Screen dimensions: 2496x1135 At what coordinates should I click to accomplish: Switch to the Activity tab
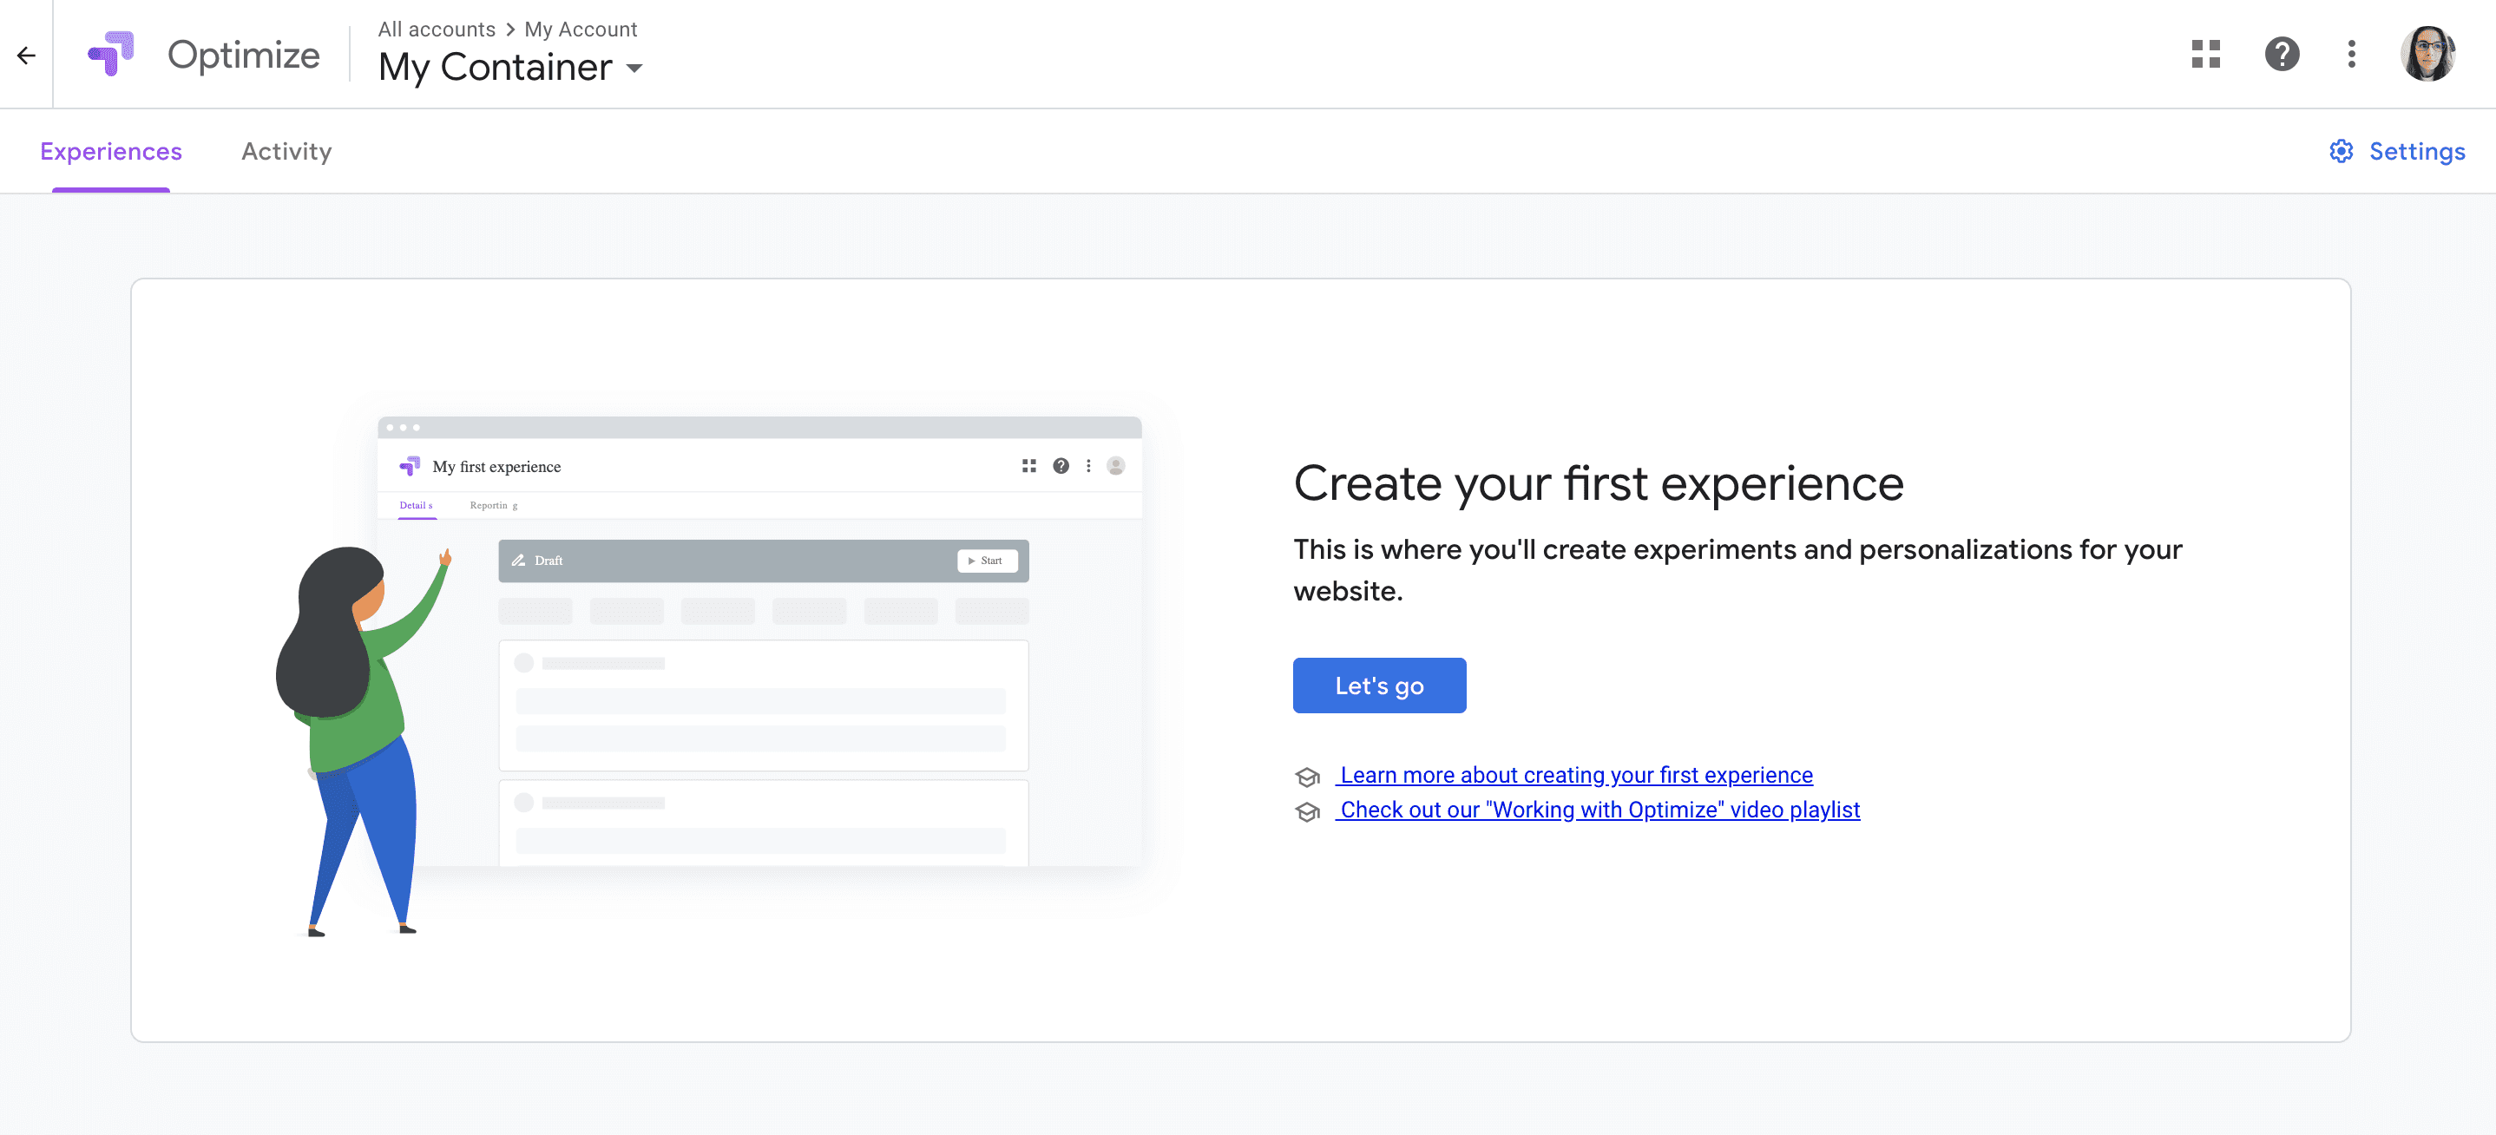[x=286, y=151]
